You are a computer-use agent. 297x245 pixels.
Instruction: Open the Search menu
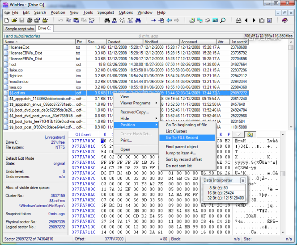40,12
